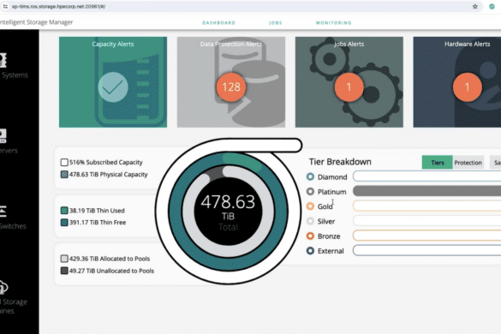This screenshot has width=501, height=334.
Task: Click the Diamond tier label
Action: click(332, 176)
